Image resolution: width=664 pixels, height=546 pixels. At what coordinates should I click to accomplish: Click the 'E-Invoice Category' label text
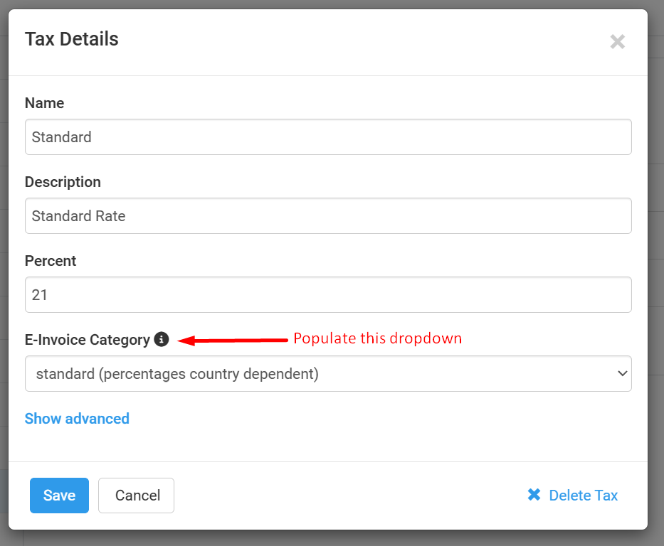87,340
